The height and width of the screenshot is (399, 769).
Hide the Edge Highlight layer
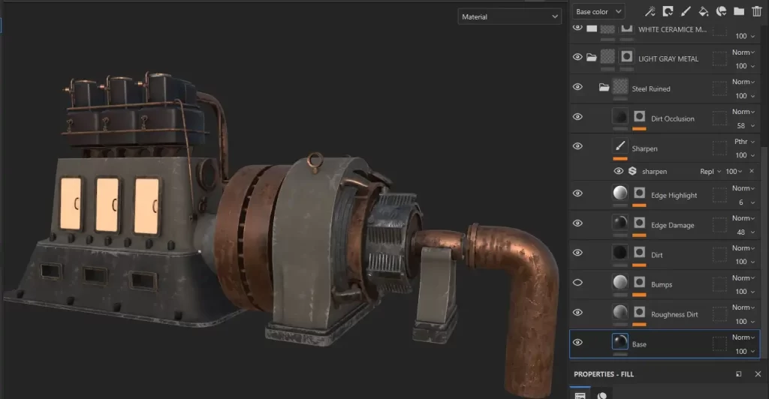pyautogui.click(x=578, y=193)
